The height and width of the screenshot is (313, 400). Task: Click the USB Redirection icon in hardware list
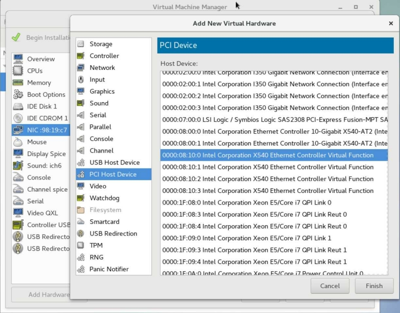(81, 233)
